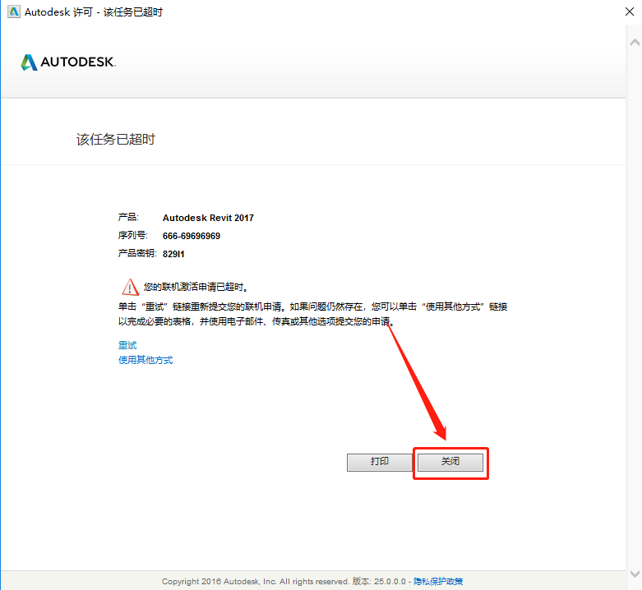This screenshot has height=590, width=642.
Task: Click the 打印 button
Action: (x=379, y=462)
